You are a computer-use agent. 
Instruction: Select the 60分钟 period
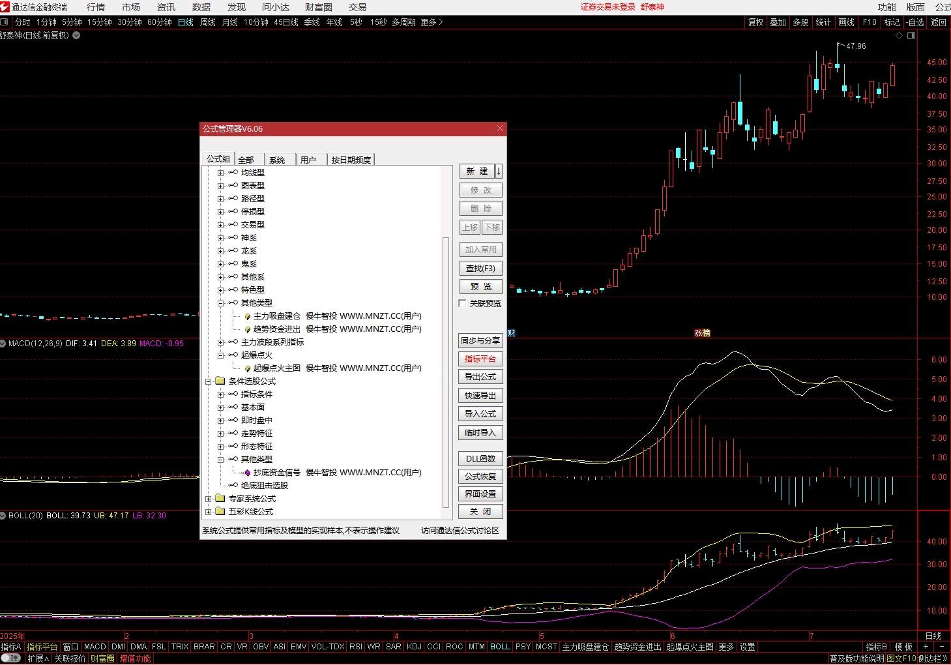[x=160, y=22]
